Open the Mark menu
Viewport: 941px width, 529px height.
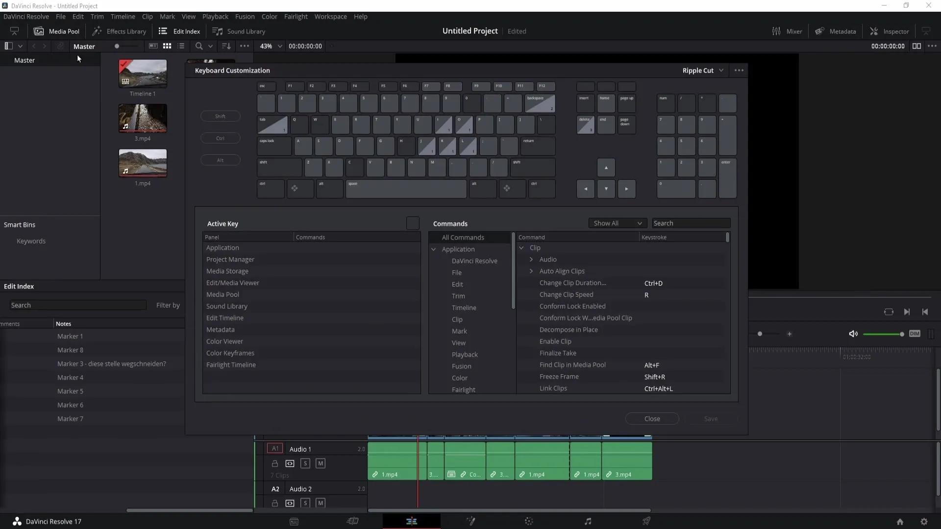click(x=167, y=17)
